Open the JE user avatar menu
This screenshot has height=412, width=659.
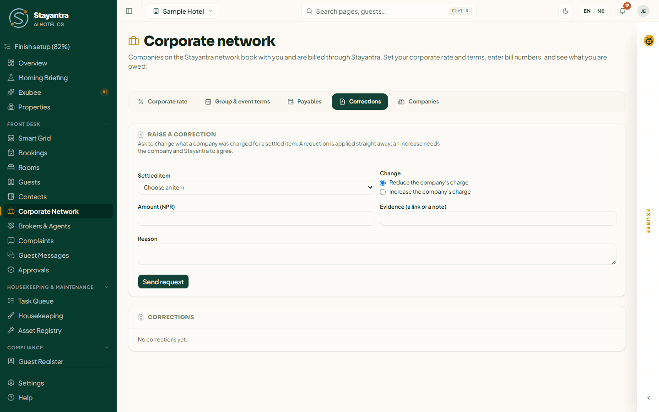643,11
